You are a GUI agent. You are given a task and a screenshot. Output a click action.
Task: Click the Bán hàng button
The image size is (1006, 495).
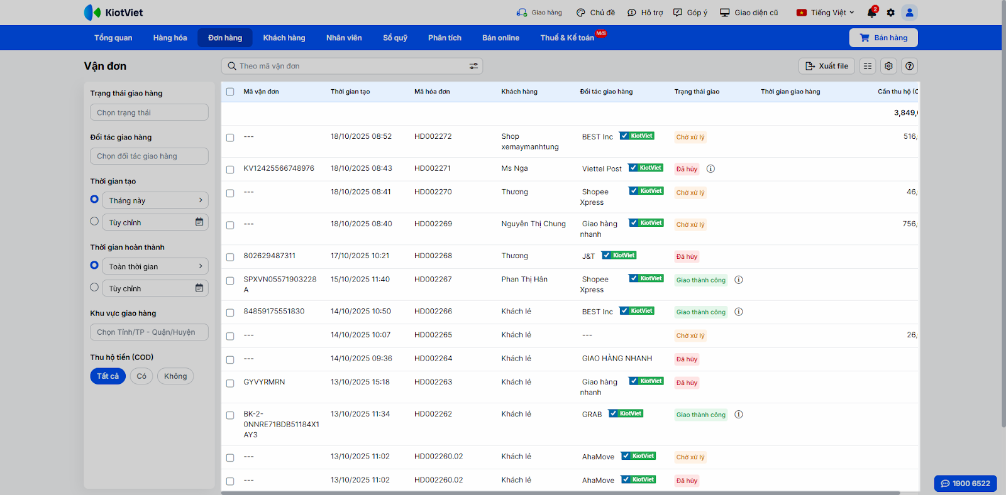[x=883, y=38]
